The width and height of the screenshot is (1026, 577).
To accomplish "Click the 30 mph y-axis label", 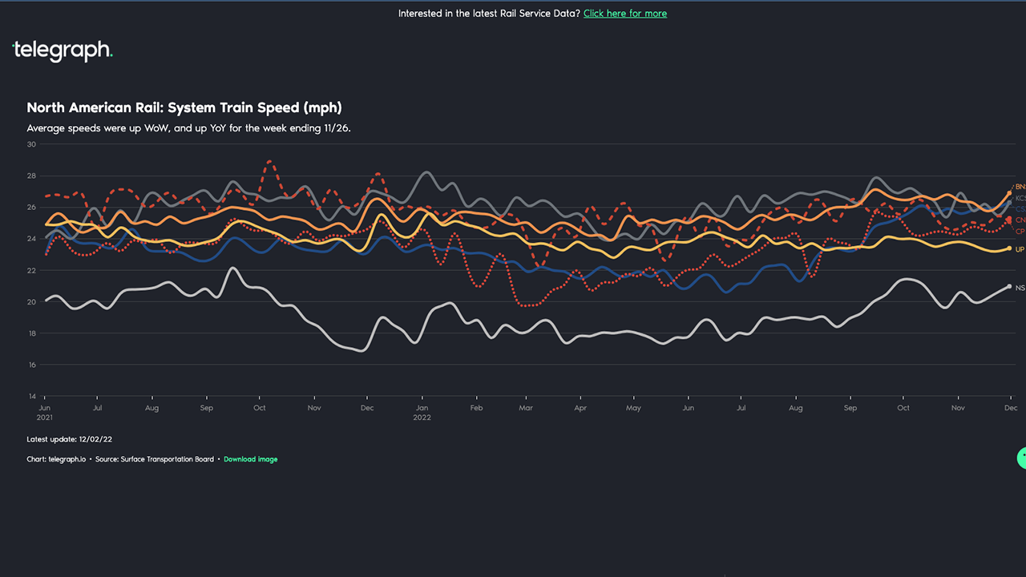I will click(x=31, y=144).
